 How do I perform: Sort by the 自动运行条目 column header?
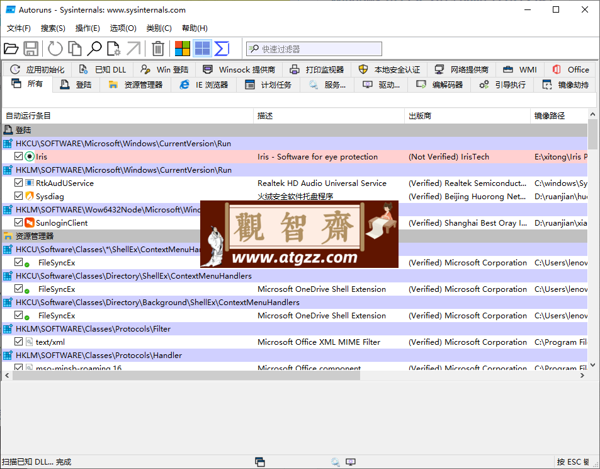point(127,116)
